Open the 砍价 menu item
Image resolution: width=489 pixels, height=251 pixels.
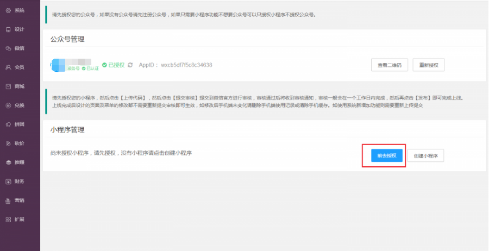[x=19, y=143]
